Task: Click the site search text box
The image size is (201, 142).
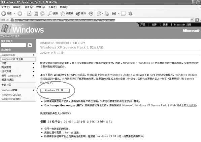Action: (x=13, y=45)
